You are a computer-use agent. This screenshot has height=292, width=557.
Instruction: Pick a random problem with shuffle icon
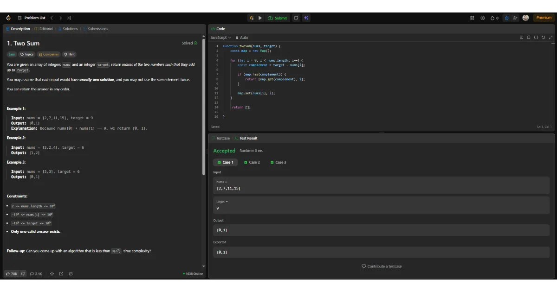[69, 18]
